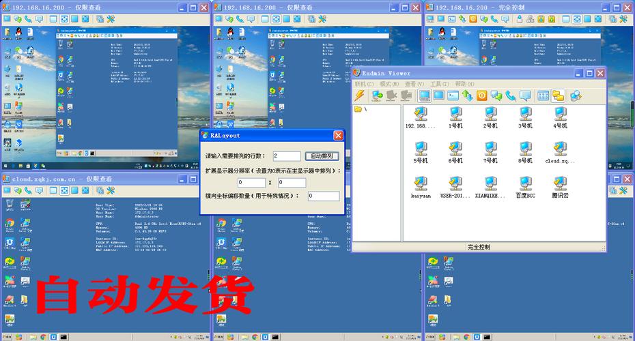Click the lightning Connect icon in Radmin Viewer
This screenshot has height=341, width=635.
(360, 96)
